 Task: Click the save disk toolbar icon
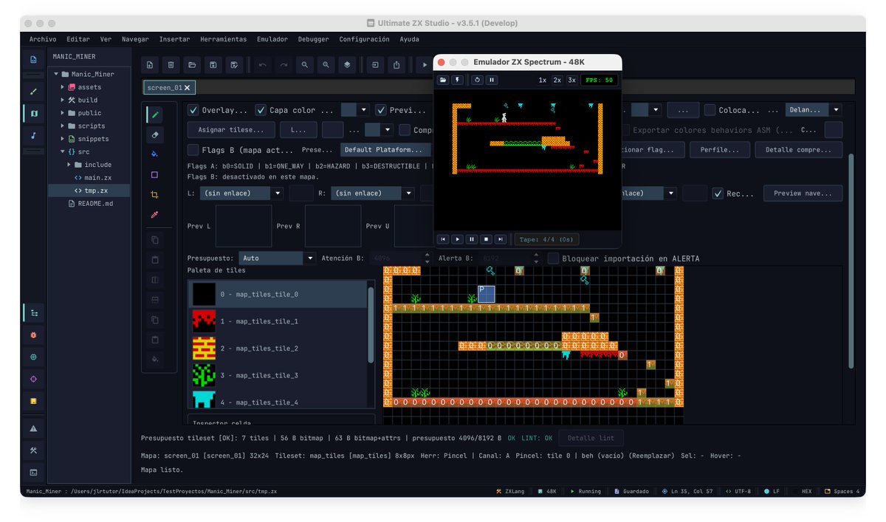coord(213,65)
